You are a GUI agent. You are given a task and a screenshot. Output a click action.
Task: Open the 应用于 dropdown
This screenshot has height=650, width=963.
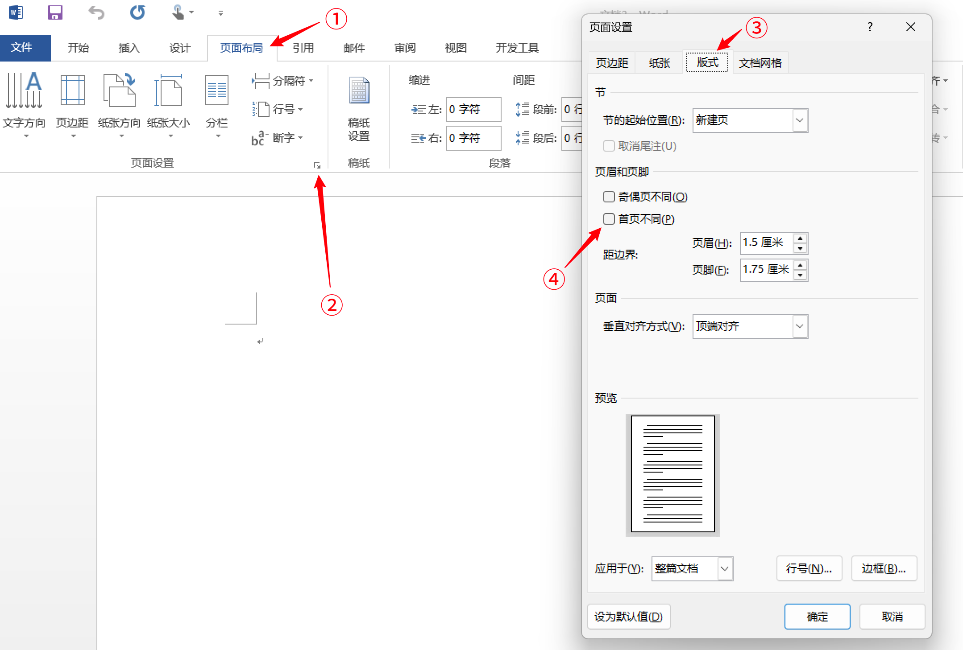(x=724, y=569)
